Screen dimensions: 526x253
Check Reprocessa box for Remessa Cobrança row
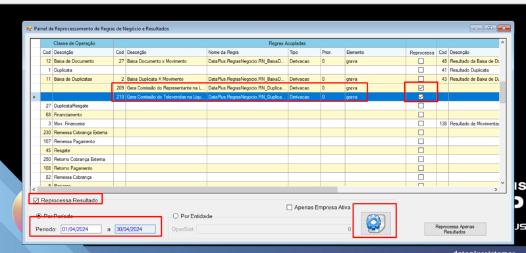421,177
